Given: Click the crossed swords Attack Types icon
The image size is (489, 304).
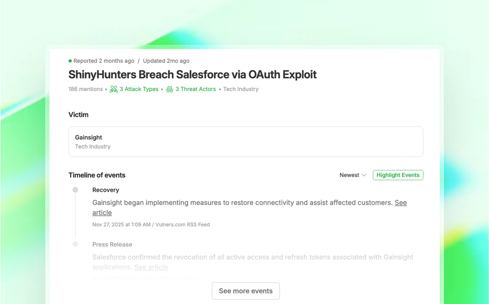Looking at the screenshot, I should tap(114, 89).
